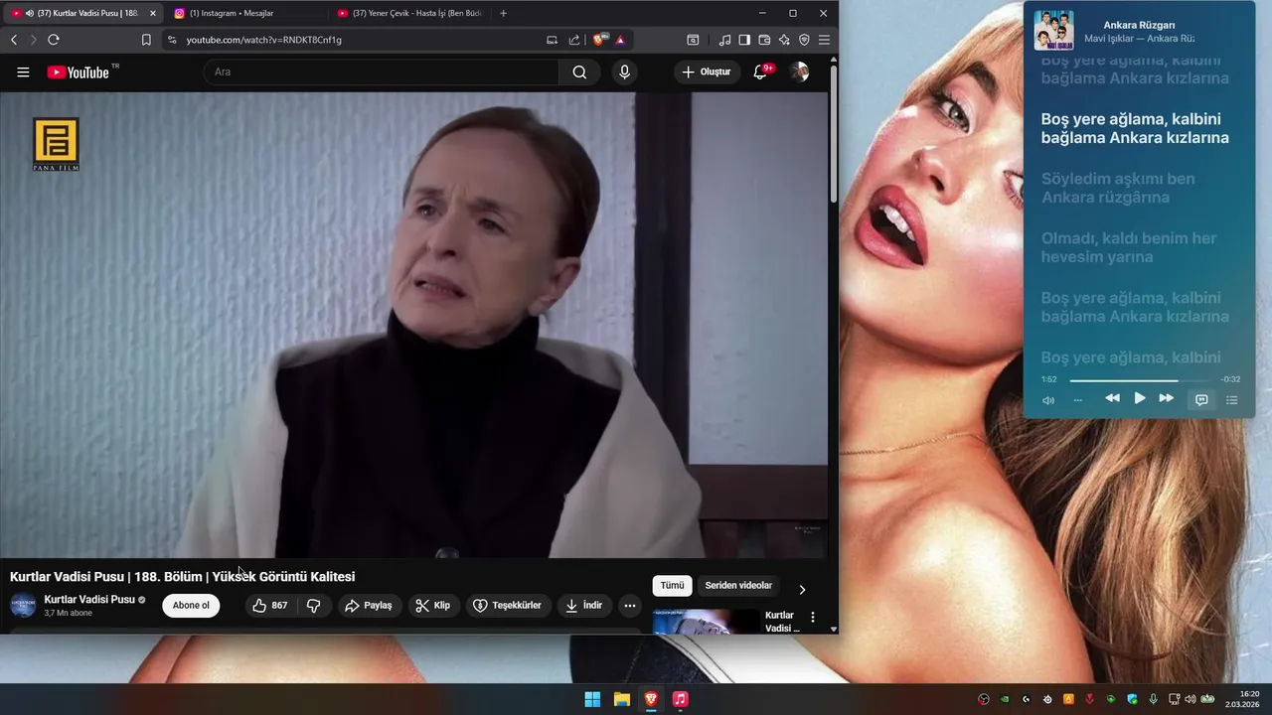Viewport: 1272px width, 715px height.
Task: Click the YouTube video player area
Action: tap(413, 325)
